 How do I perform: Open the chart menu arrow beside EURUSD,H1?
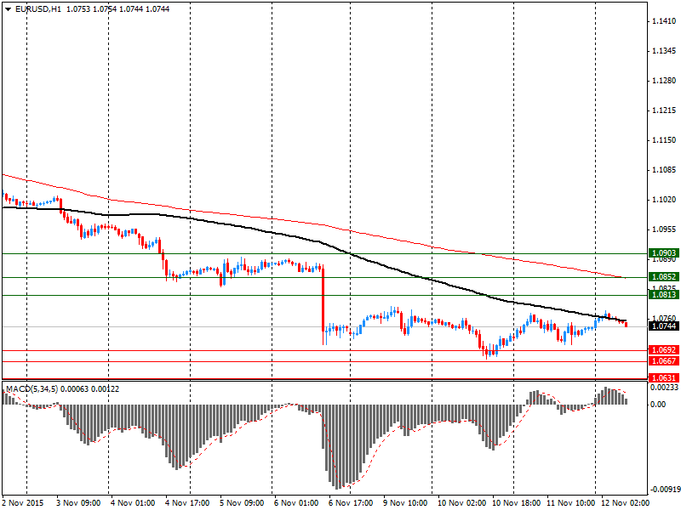[x=8, y=9]
